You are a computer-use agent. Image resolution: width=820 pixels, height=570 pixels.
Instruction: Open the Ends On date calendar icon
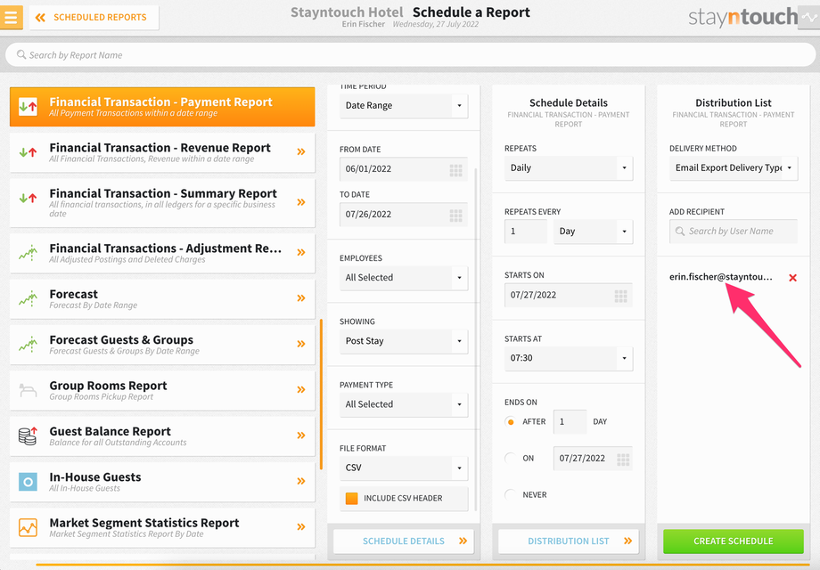click(x=623, y=460)
